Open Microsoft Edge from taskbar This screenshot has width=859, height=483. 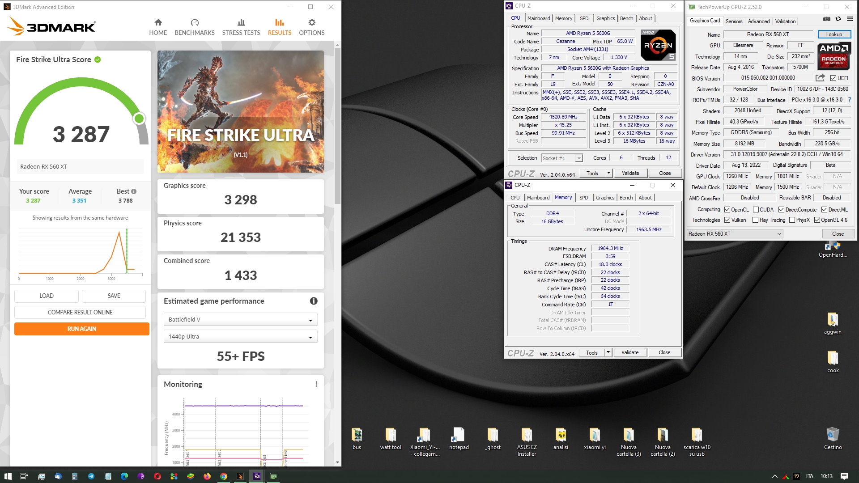[124, 476]
